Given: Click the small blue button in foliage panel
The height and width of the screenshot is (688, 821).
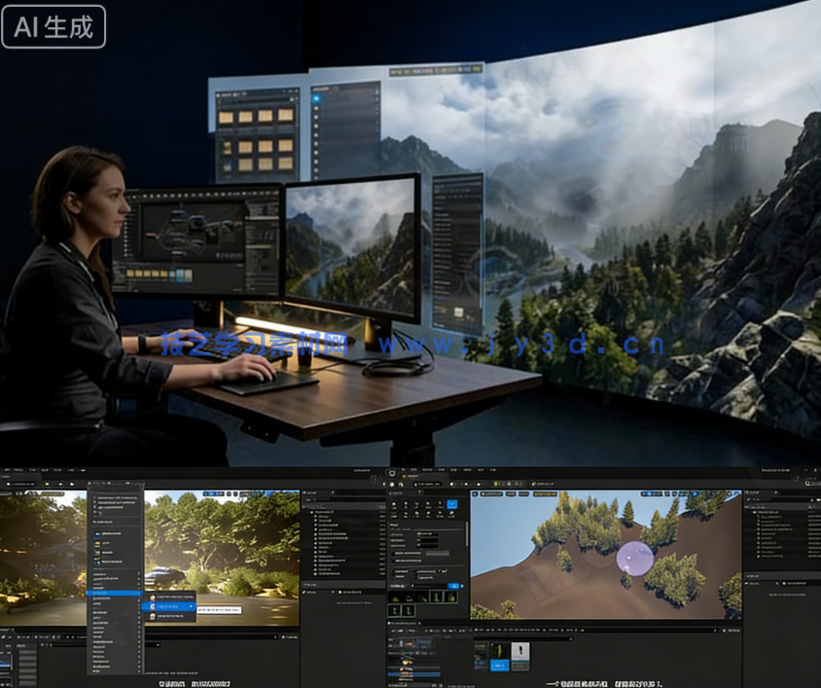Looking at the screenshot, I should [453, 587].
